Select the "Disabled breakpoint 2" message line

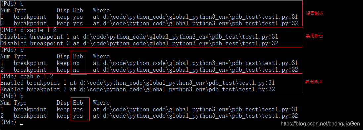[x=139, y=43]
